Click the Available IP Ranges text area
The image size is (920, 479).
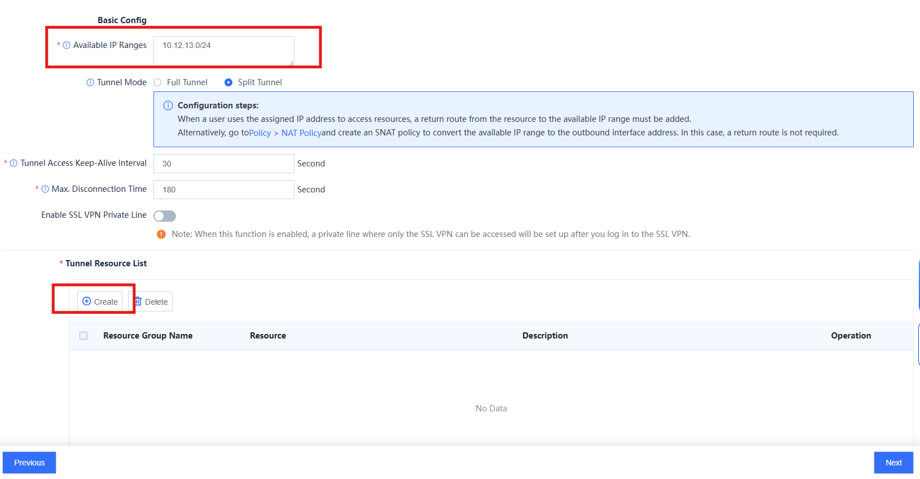point(224,51)
